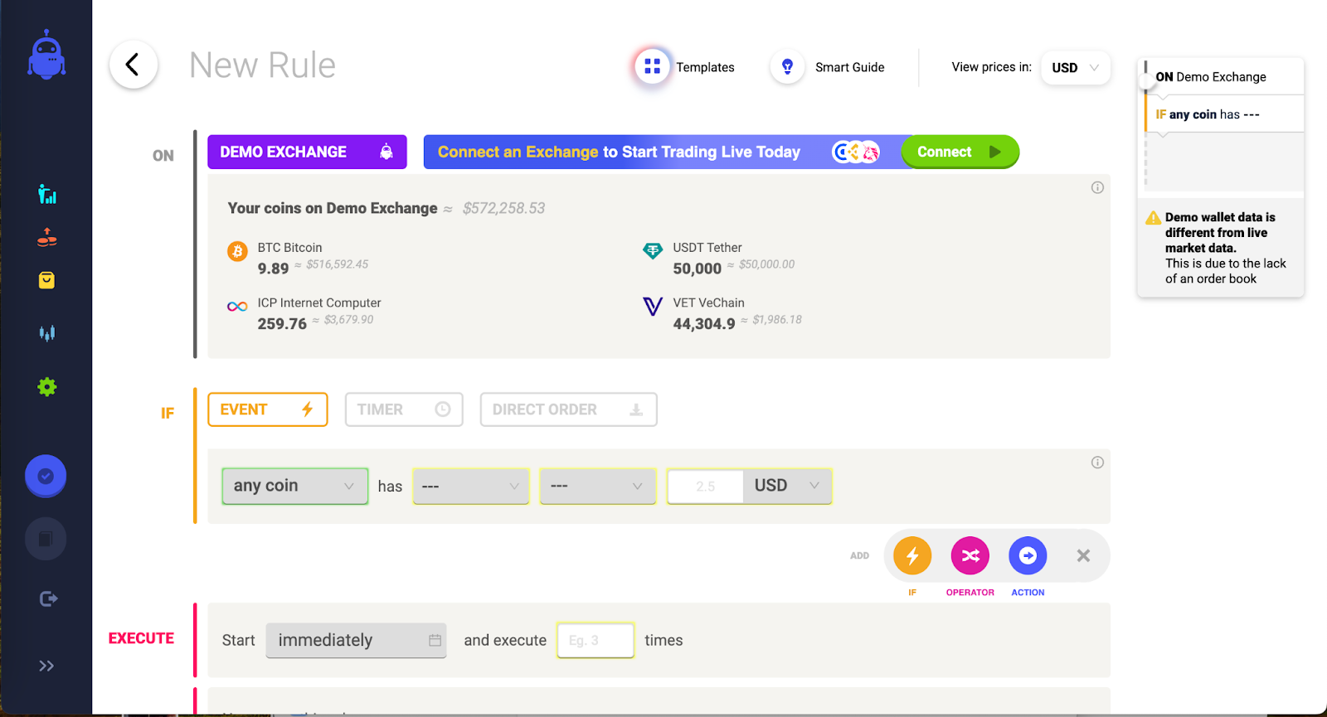Open the 'immediately' start date picker
Screen dimensions: 1327x717
click(x=356, y=640)
